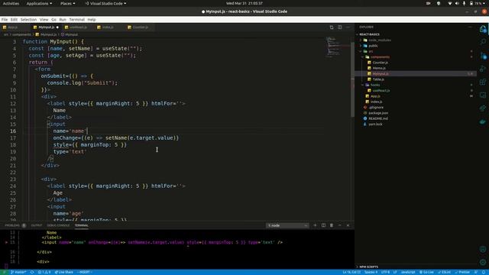Click the clock showing Wed Mar 31
489x275 pixels.
[x=244, y=3]
